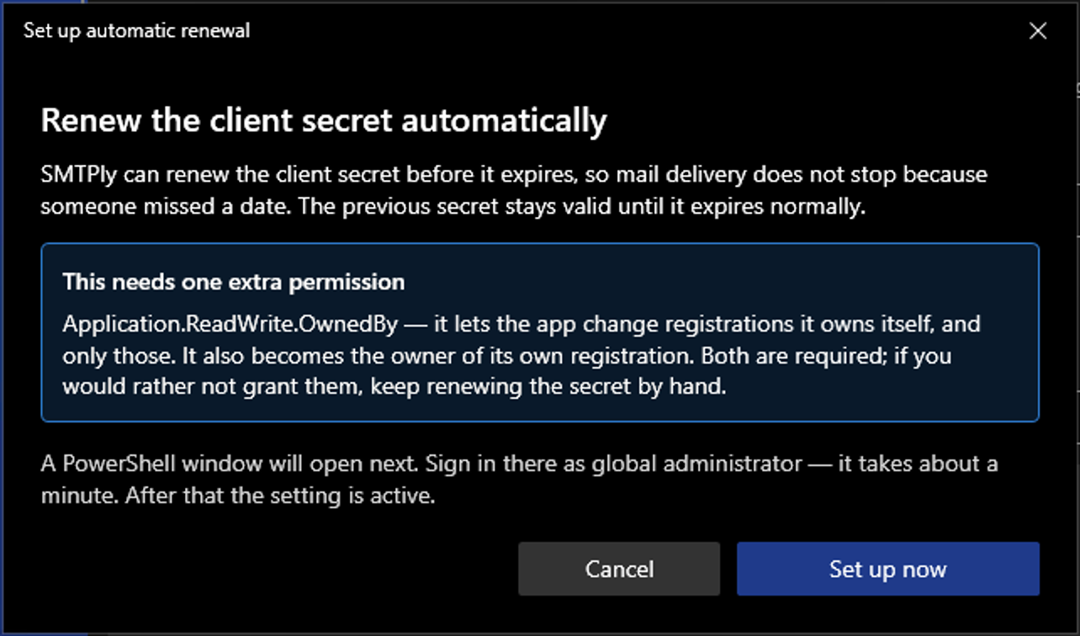Click the "Set up automatic renewal" window title
Viewport: 1080px width, 636px height.
136,31
